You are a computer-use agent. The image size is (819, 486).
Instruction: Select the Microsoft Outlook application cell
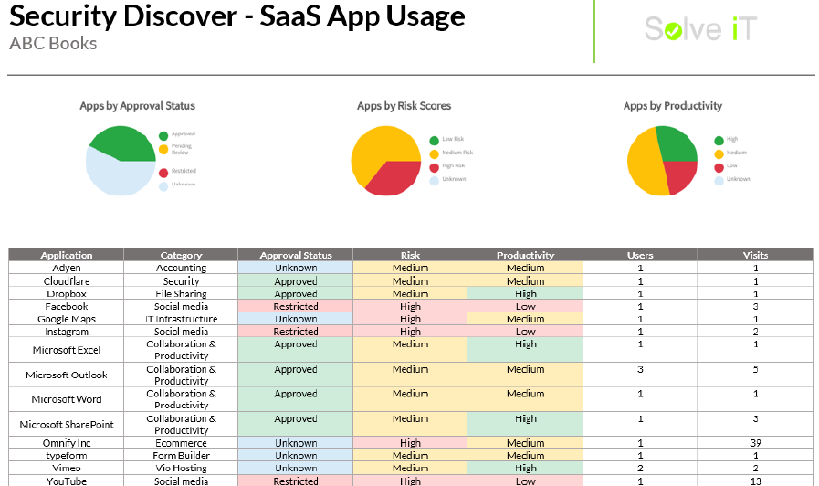click(67, 375)
